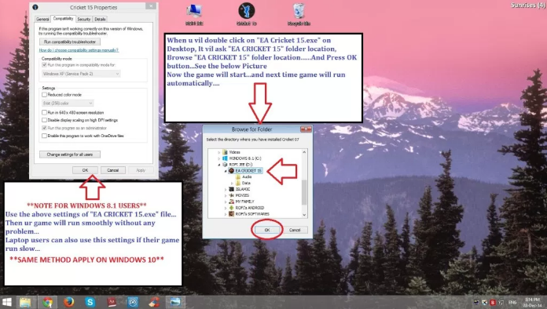Open the Windows Start button
This screenshot has width=547, height=309.
(x=6, y=302)
